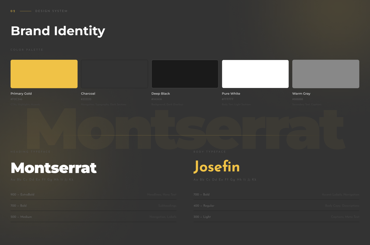The width and height of the screenshot is (370, 245).
Task: Click the "COLOR PALETTE" label
Action: pyautogui.click(x=27, y=50)
